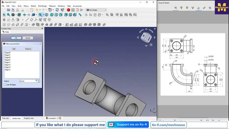
Task: Select yellow highlighter in Snip & Sketch
Action: [x=193, y=8]
